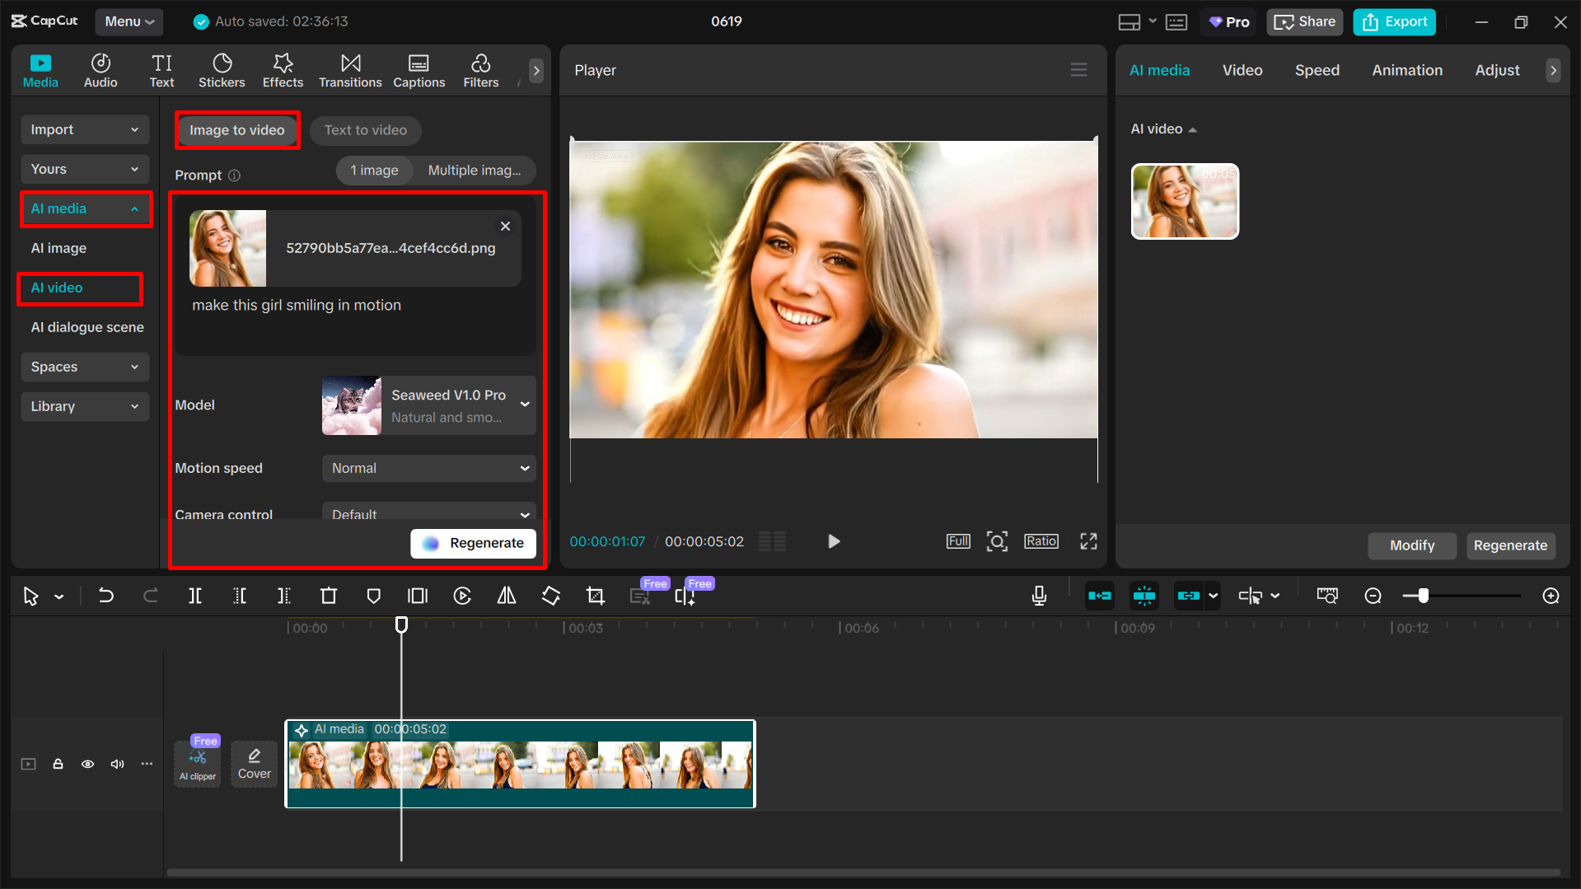Start voice recording with microphone icon
This screenshot has width=1581, height=889.
pos(1039,596)
